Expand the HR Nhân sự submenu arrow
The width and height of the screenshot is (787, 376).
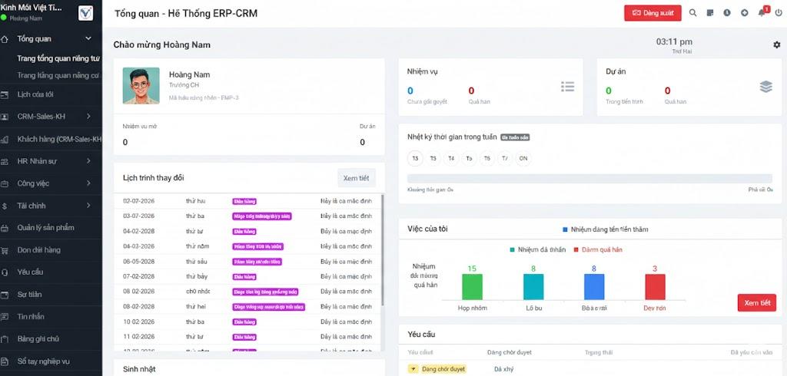pyautogui.click(x=88, y=161)
